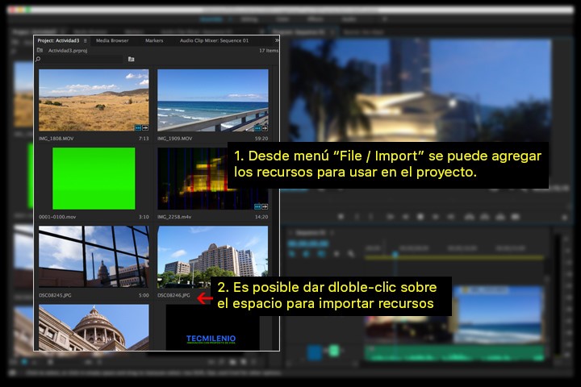Image resolution: width=581 pixels, height=387 pixels.
Task: Select the IMG_1909.MOV ocean thumbnail
Action: coord(213,100)
